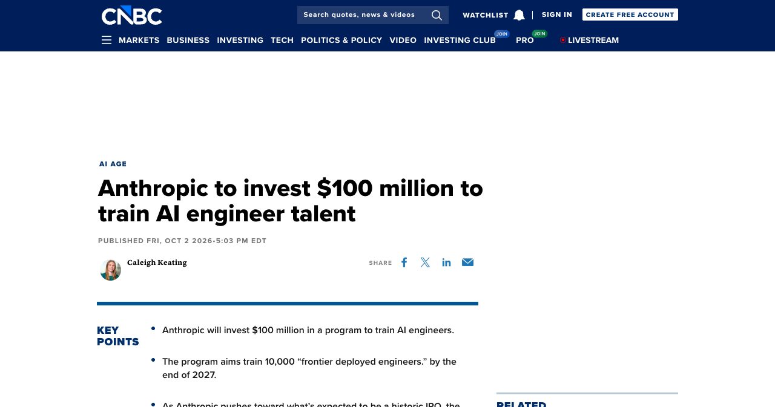The width and height of the screenshot is (775, 407).
Task: Open the Investing menu
Action: coord(240,40)
